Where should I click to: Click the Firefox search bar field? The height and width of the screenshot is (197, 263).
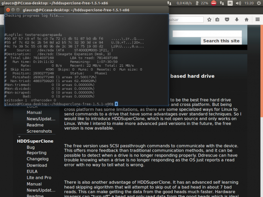[186, 20]
